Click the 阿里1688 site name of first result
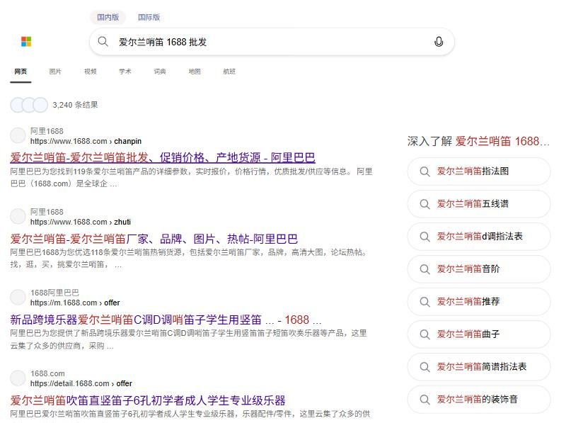 (47, 131)
